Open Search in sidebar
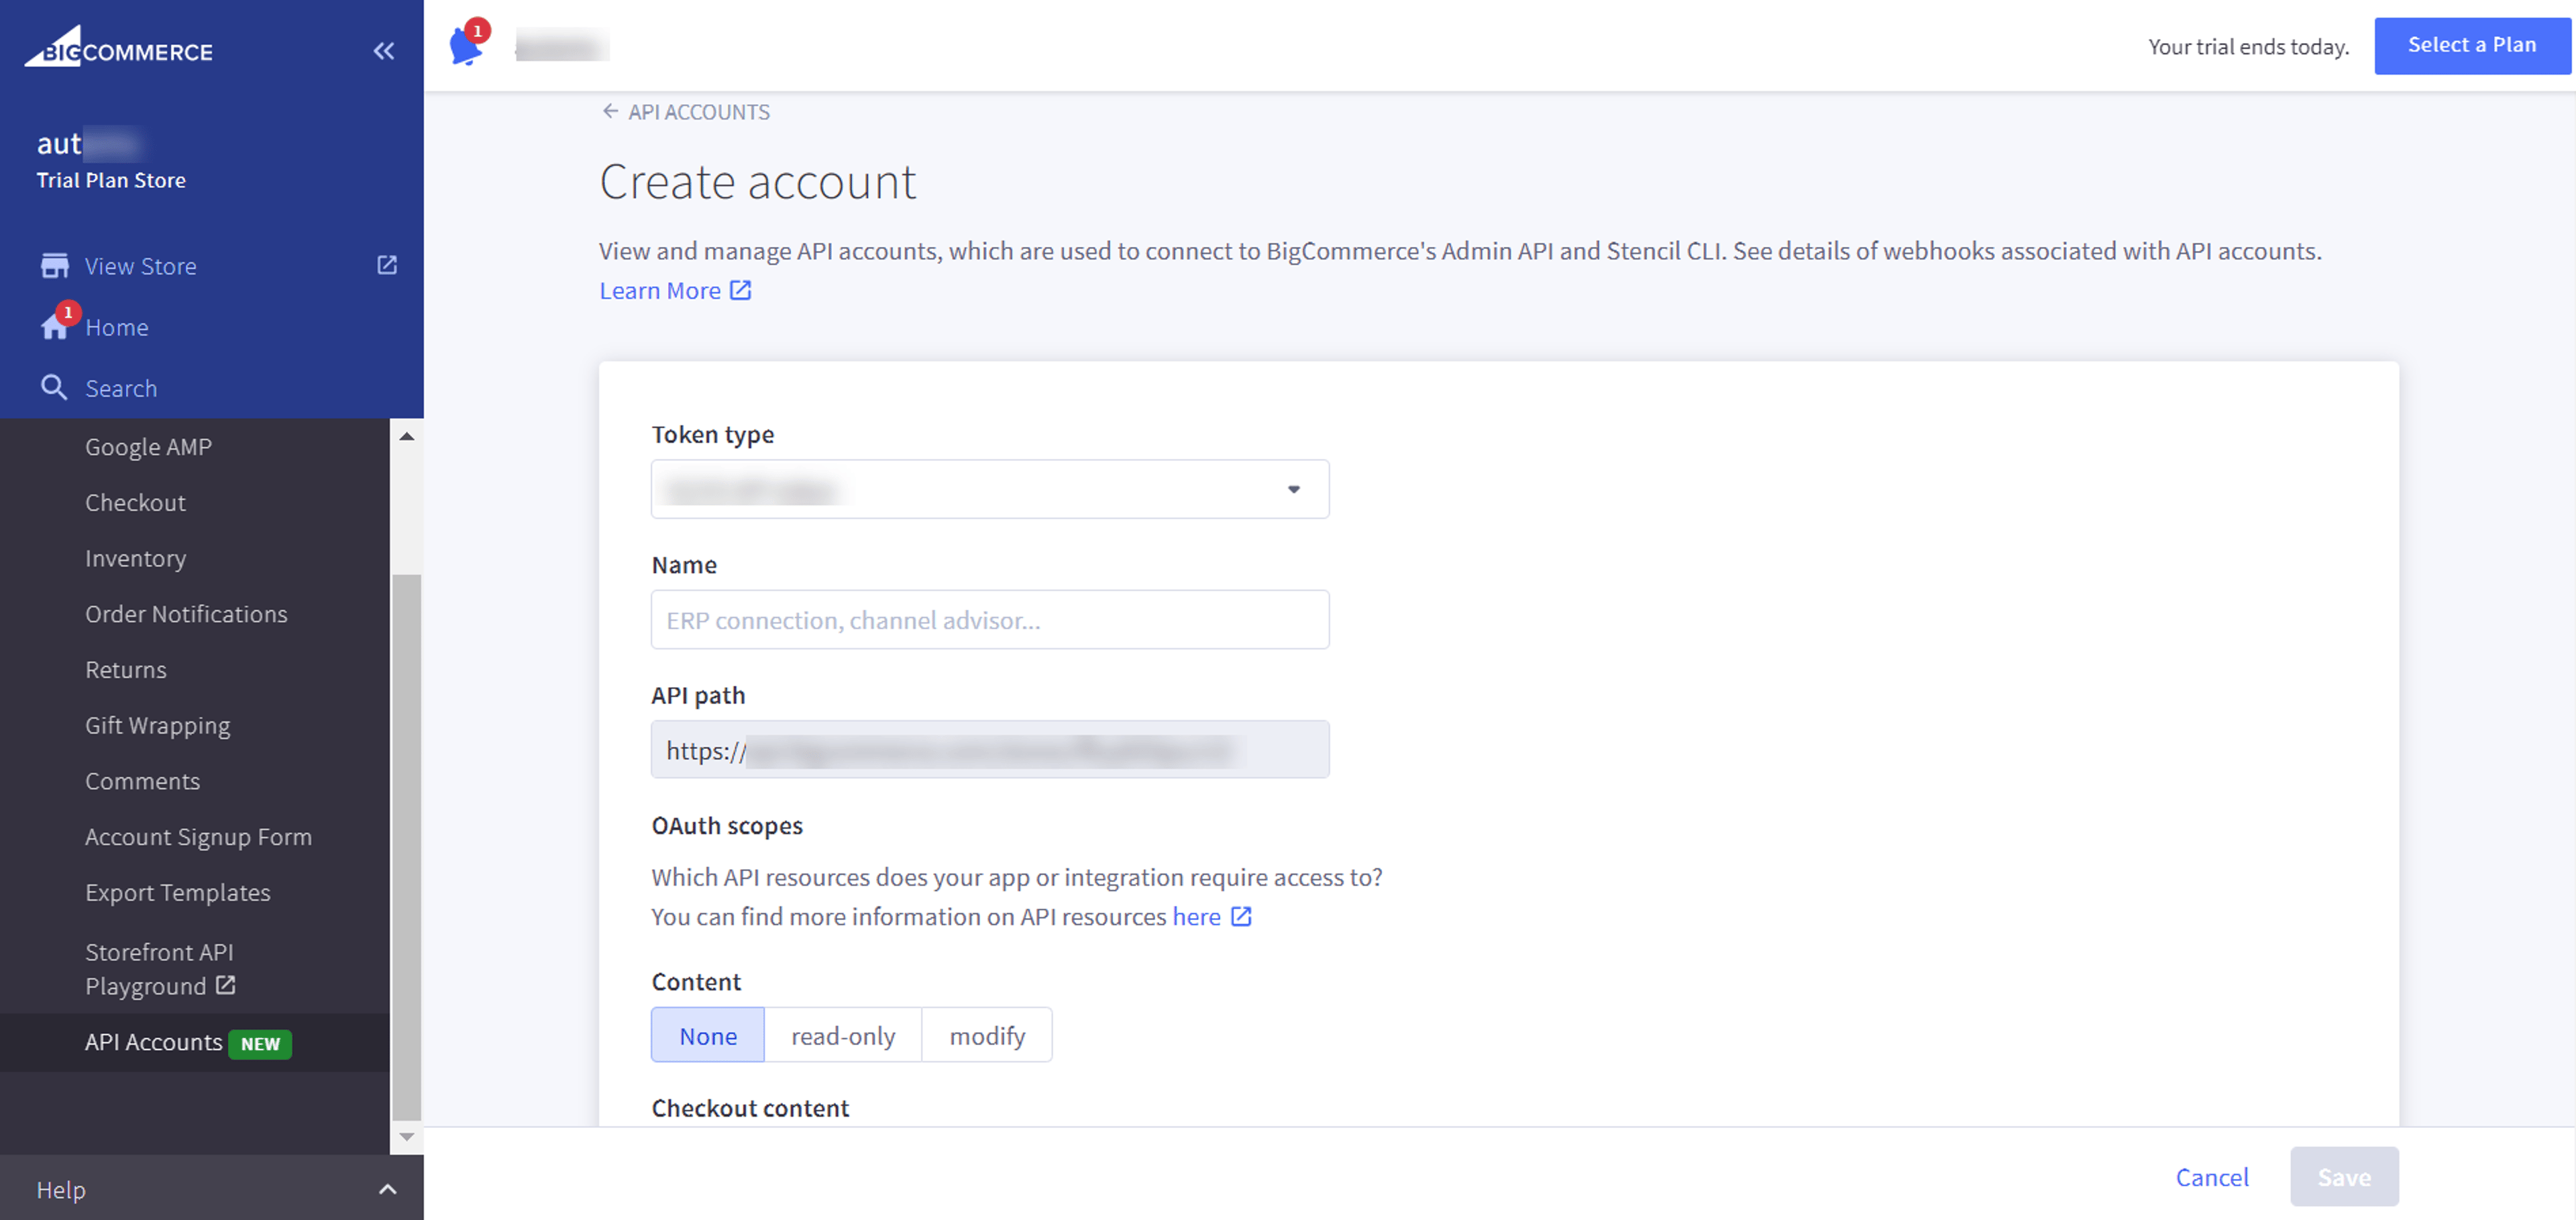 (121, 388)
